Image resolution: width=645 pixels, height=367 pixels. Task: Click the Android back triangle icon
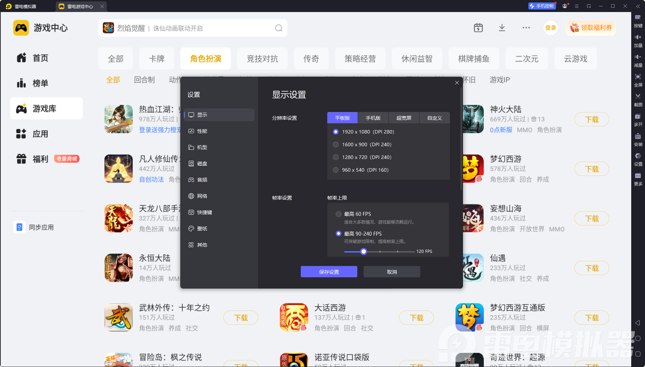pos(638,323)
